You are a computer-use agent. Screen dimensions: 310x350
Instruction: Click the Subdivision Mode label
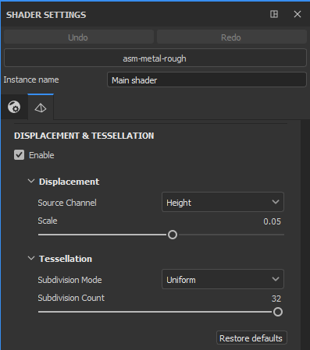(69, 280)
